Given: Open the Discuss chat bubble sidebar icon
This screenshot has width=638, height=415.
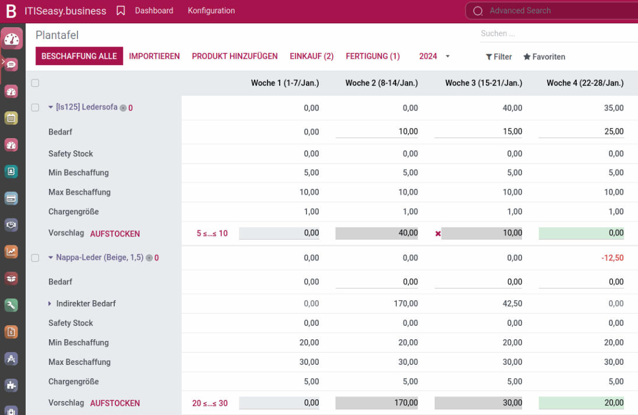Looking at the screenshot, I should coord(11,65).
